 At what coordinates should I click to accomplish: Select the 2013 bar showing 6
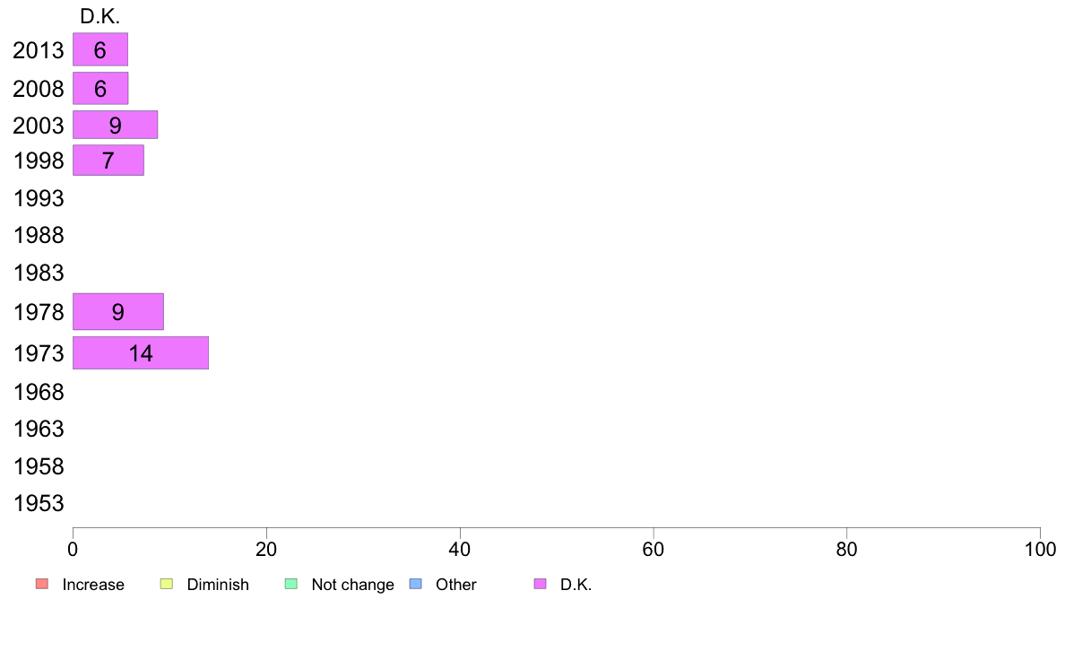click(100, 49)
